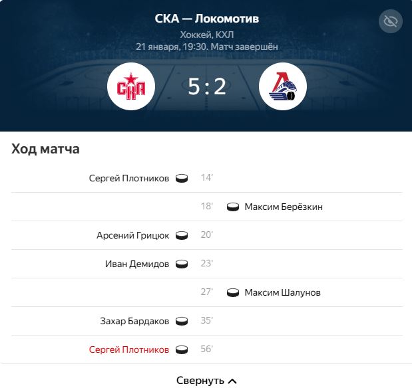
Task: Click the puck icon next to the 14' goal
Action: tap(182, 178)
